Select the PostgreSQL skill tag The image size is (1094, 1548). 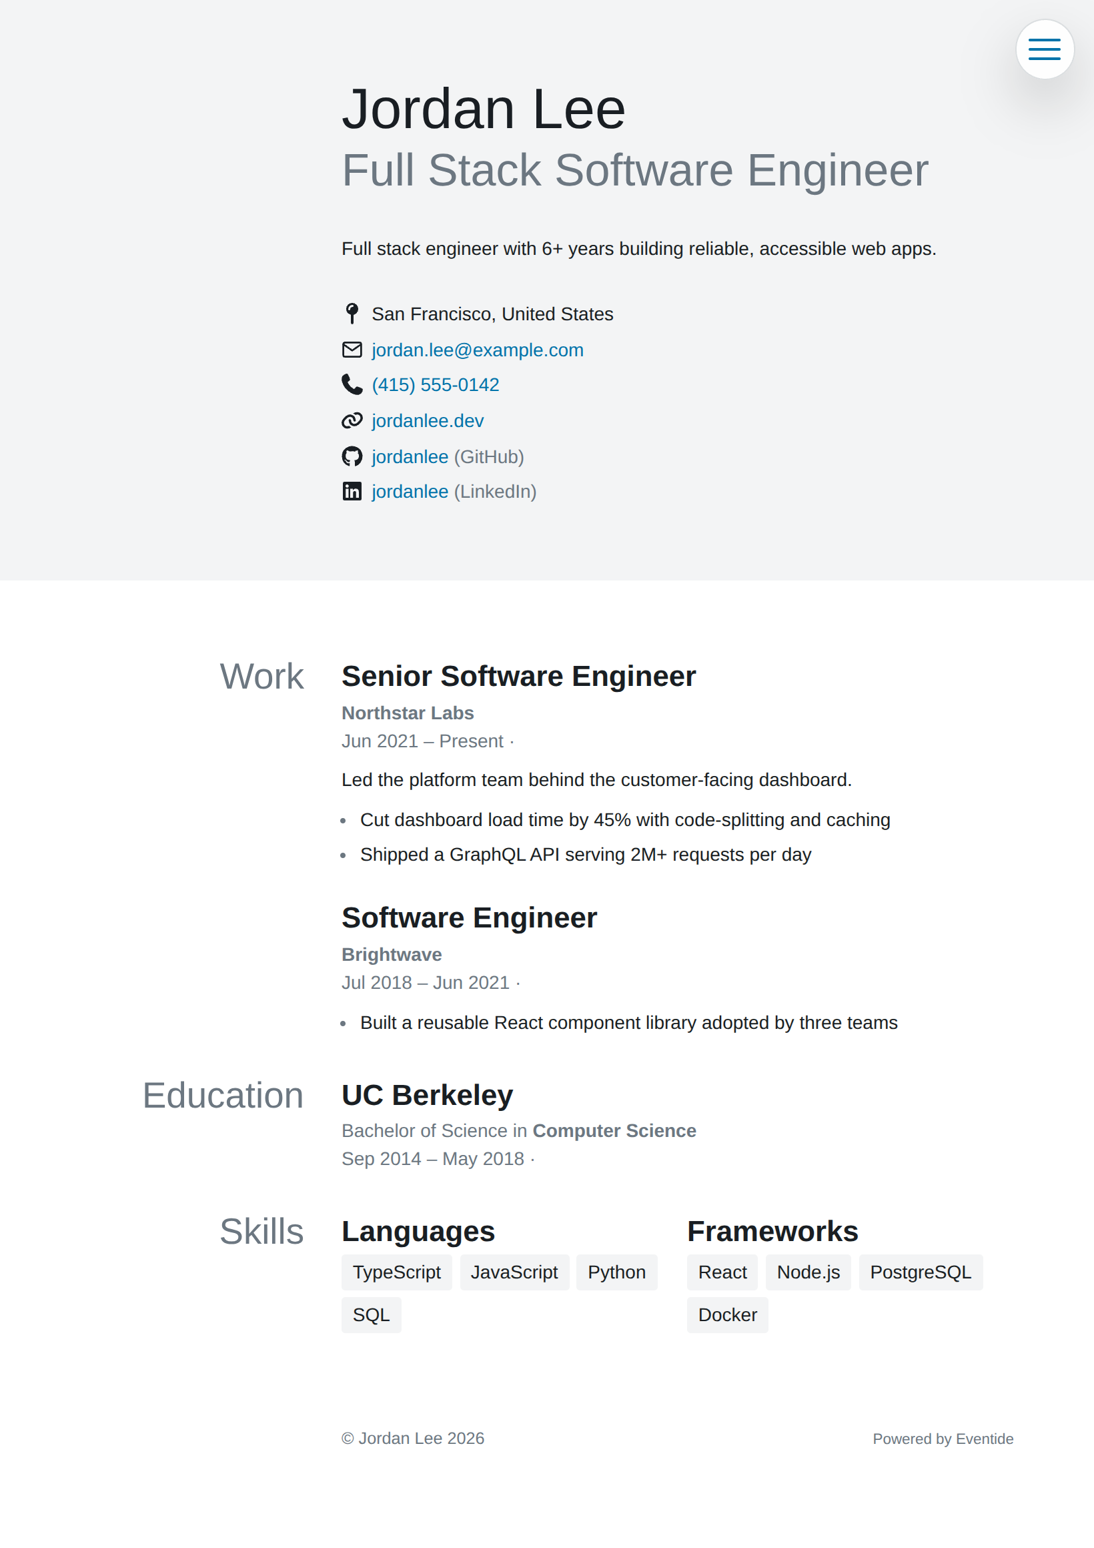[x=920, y=1272]
